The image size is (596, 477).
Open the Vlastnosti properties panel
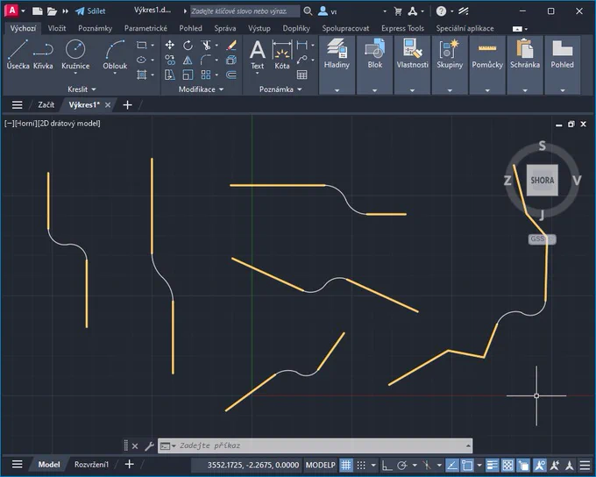[413, 65]
